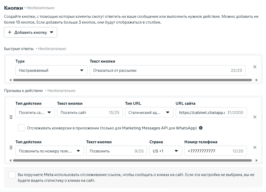This screenshot has width=266, height=192.
Task: Click left scroll arrow in calls to action
Action: [x=10, y=160]
